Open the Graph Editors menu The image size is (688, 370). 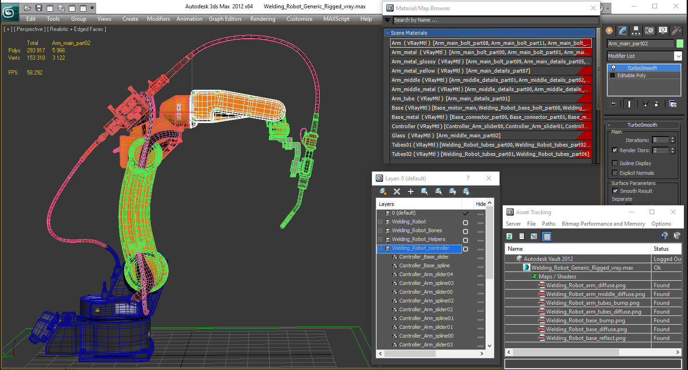pos(225,19)
